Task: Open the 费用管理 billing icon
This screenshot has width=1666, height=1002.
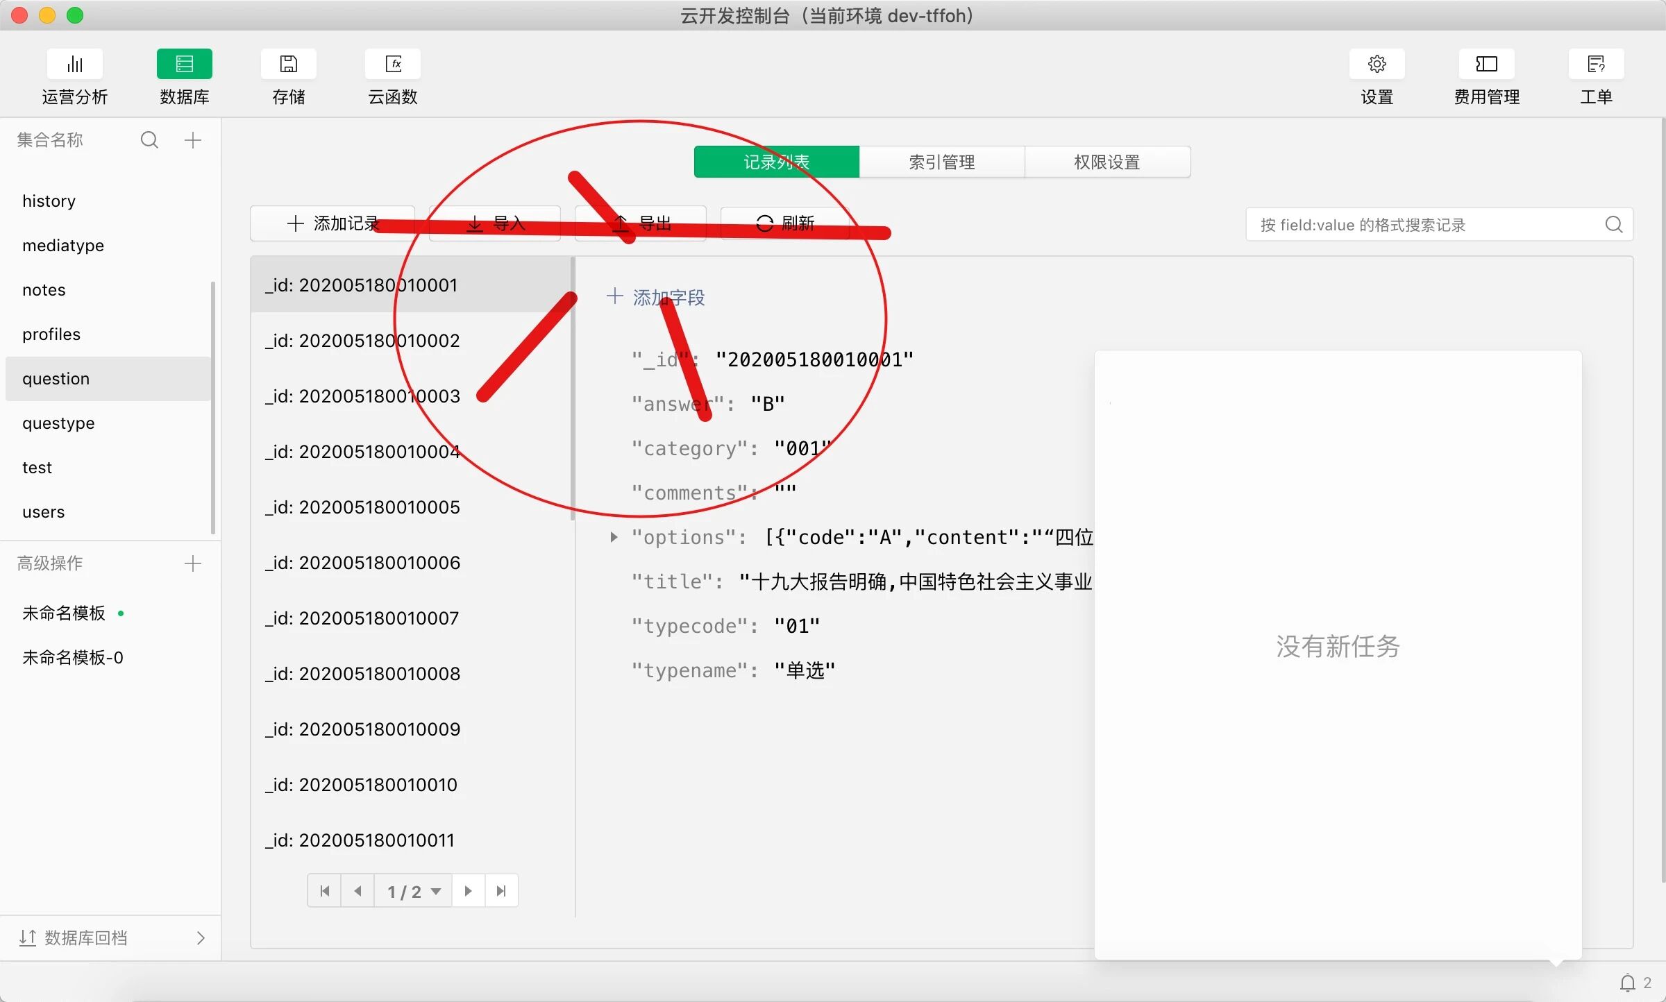Action: click(1486, 65)
